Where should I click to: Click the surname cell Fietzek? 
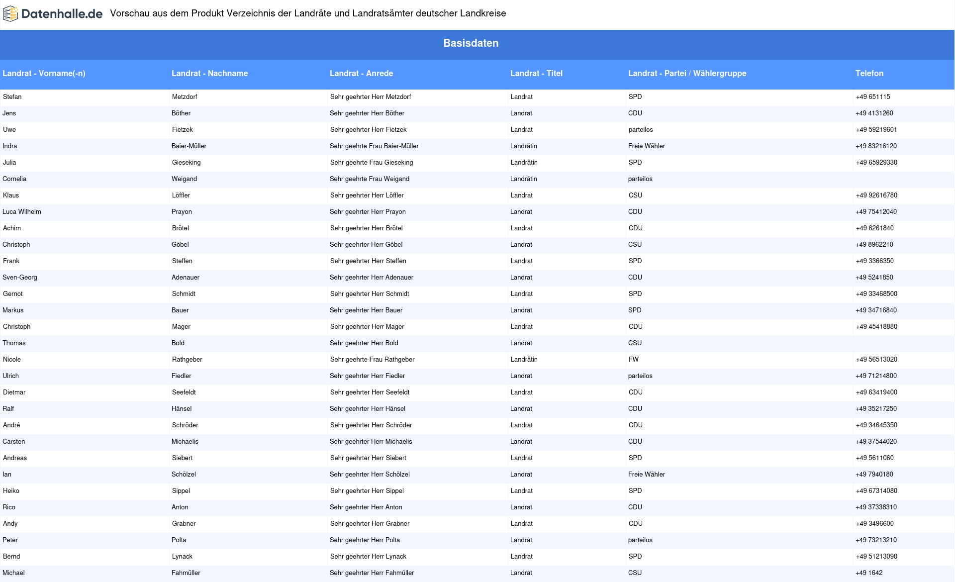[x=182, y=130]
